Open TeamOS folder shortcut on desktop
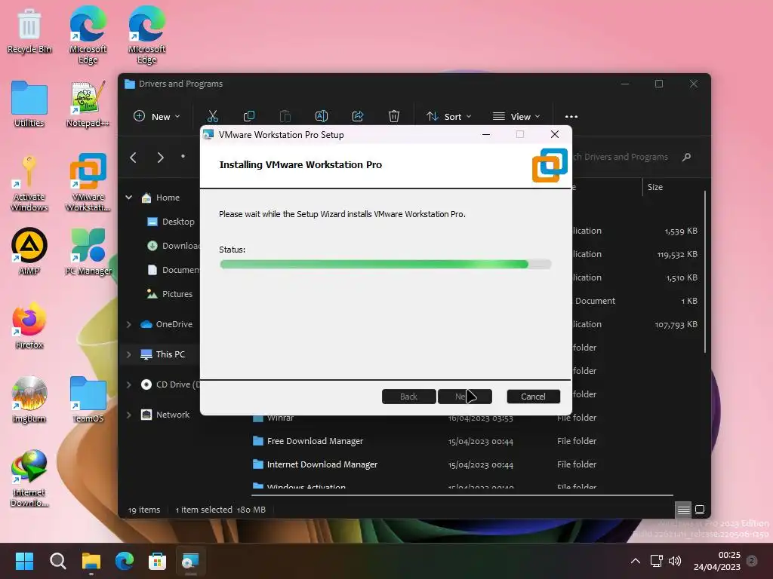This screenshot has height=579, width=773. click(x=88, y=400)
